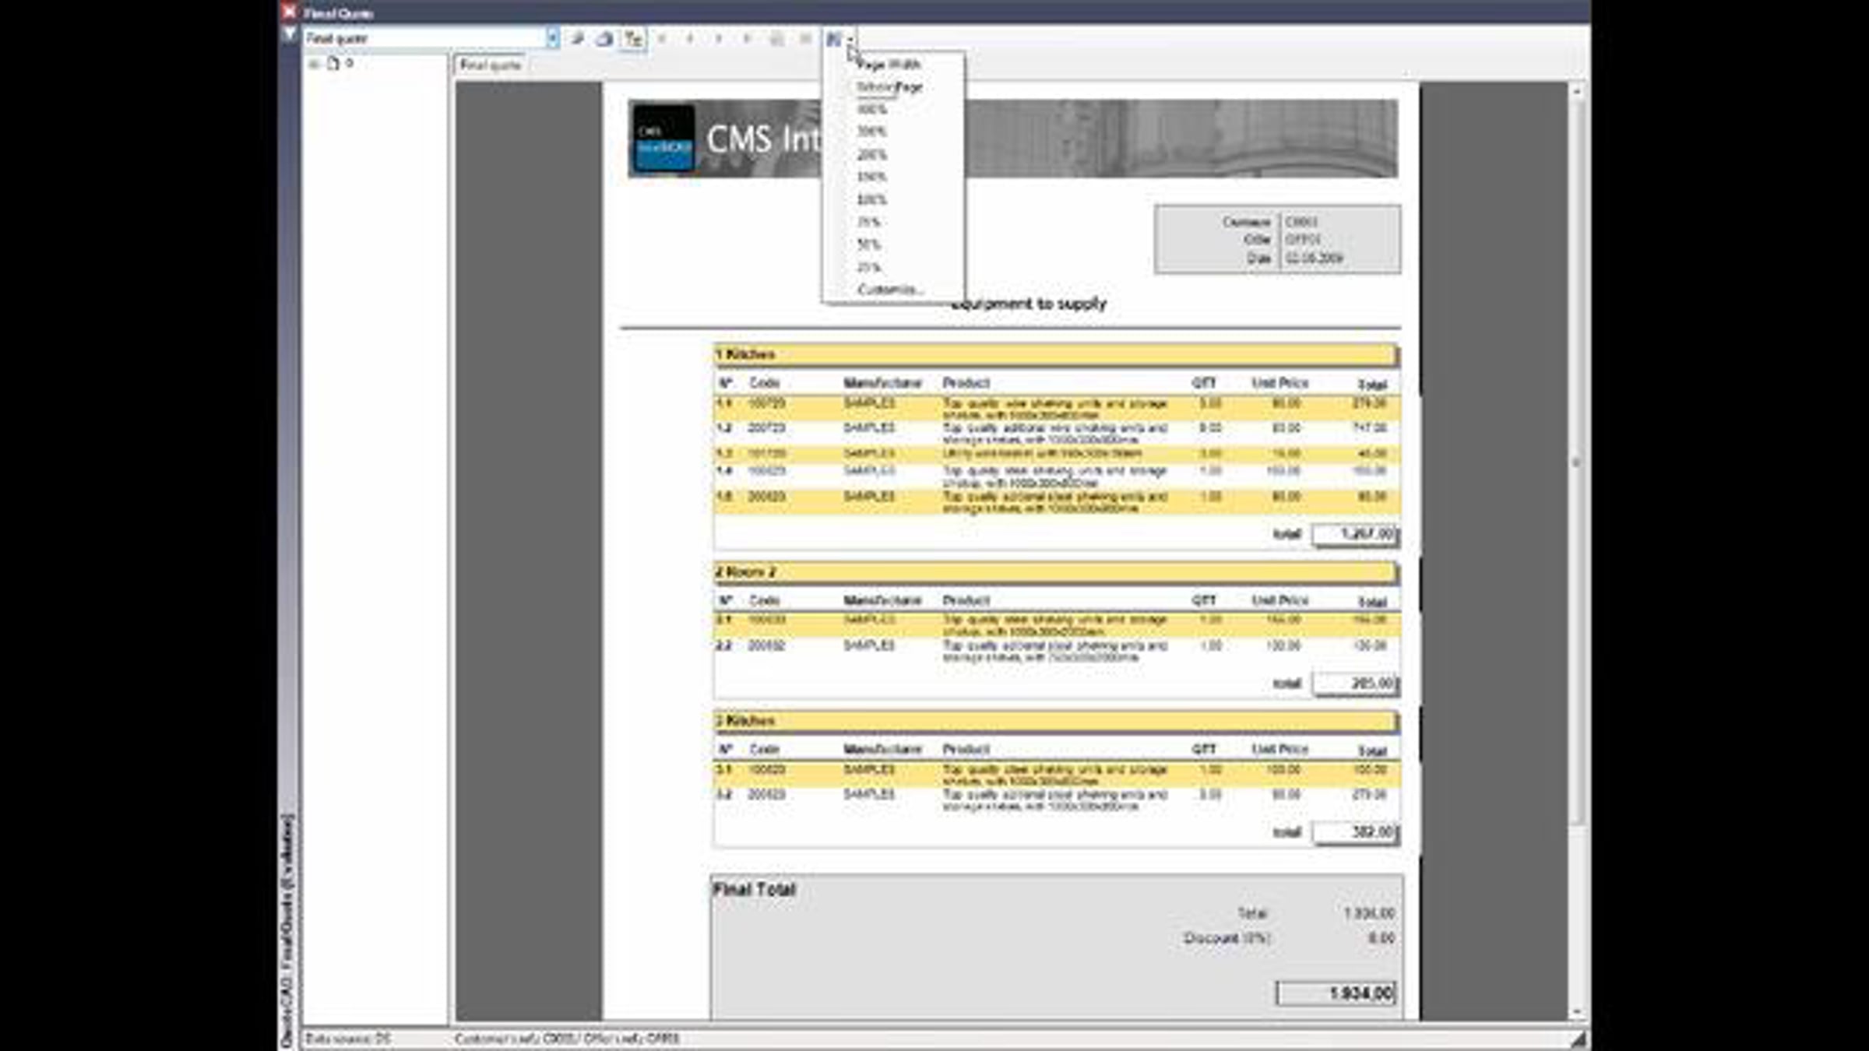
Task: Click the small arrow beside the zoom icon
Action: (850, 39)
